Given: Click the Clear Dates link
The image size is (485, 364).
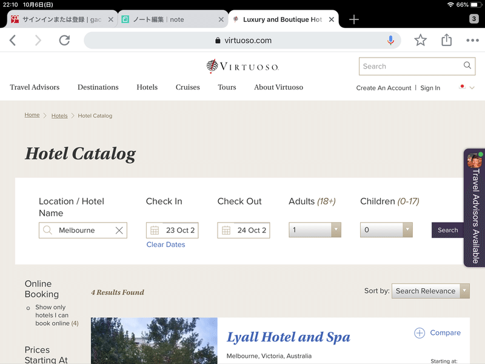Looking at the screenshot, I should (166, 244).
